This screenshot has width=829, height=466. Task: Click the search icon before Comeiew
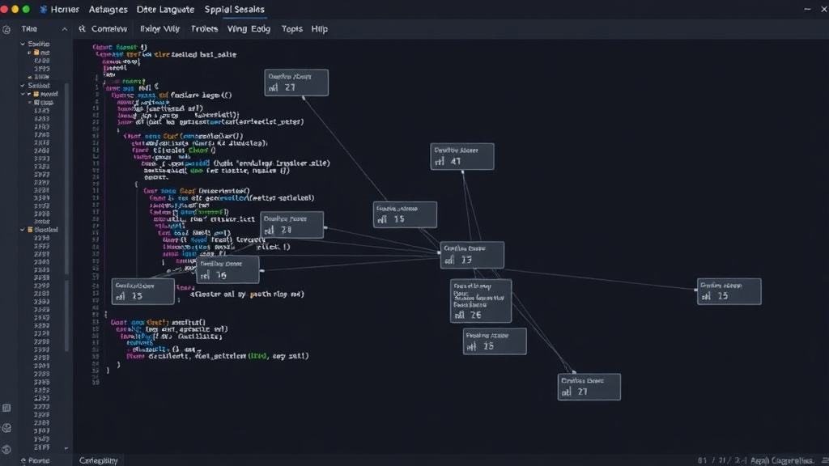(x=82, y=28)
